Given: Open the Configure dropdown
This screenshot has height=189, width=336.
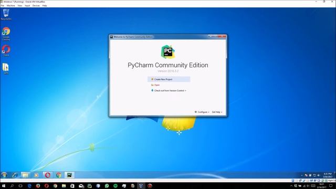Looking at the screenshot, I should click(203, 112).
